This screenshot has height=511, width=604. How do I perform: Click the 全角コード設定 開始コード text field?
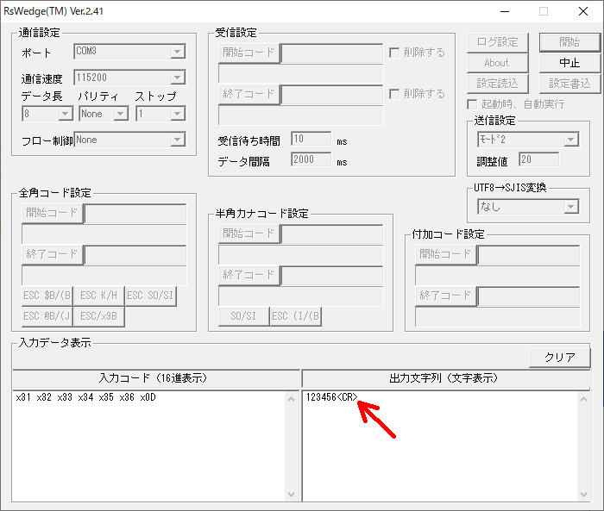[135, 214]
